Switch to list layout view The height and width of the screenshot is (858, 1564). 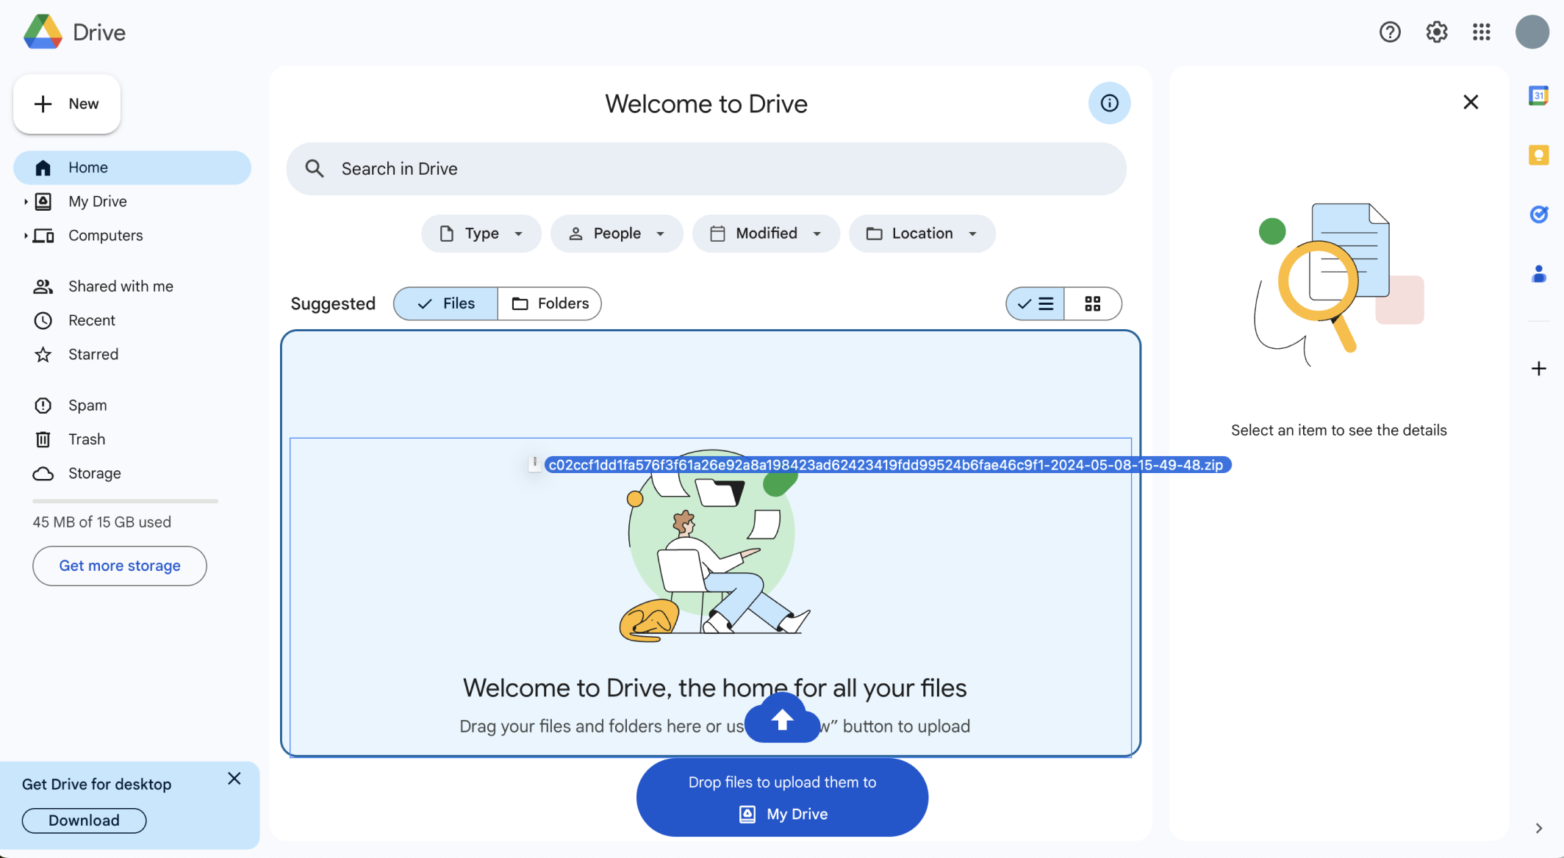[1035, 304]
